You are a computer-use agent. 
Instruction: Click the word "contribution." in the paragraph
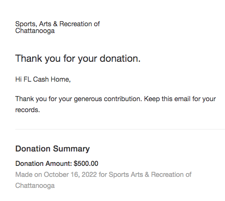123,99
